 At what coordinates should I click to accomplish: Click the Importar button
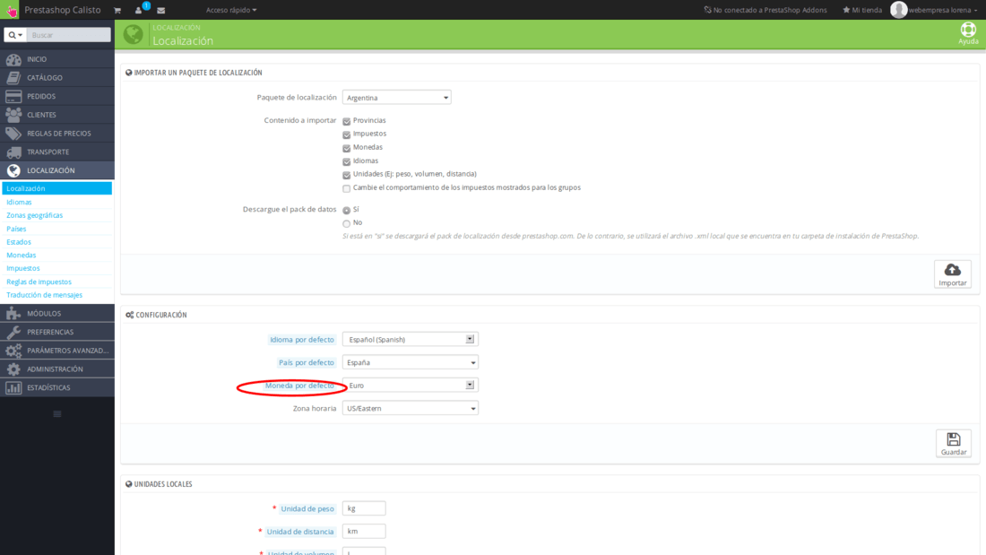pos(953,274)
